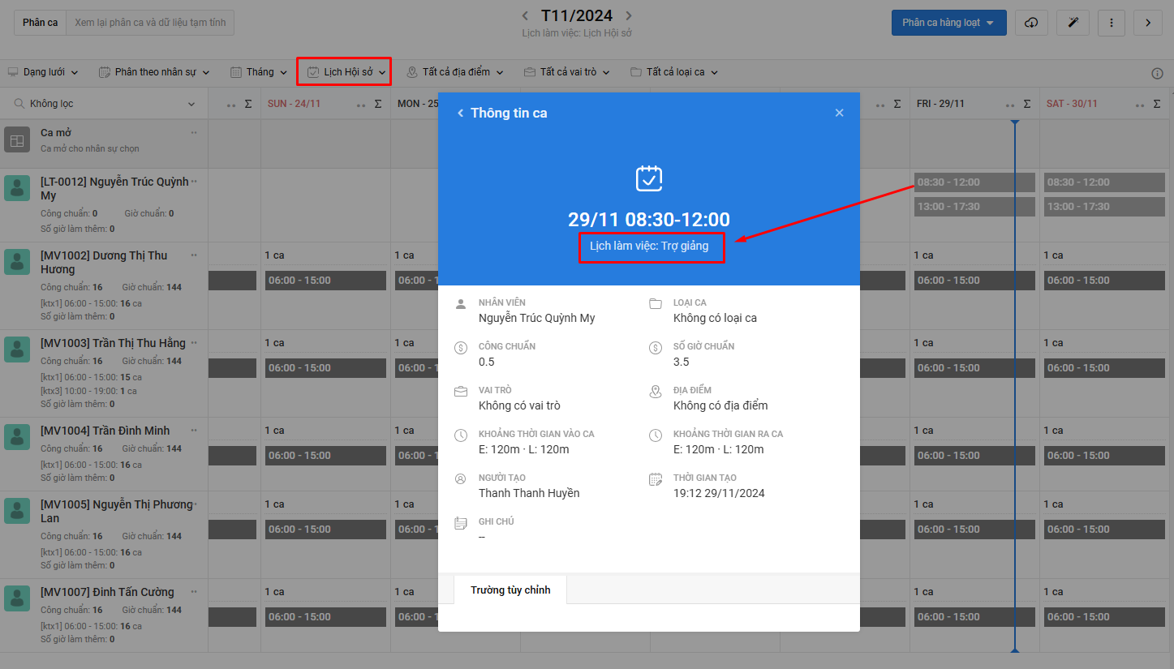
Task: Click the creator name Thanh Thanh Huyền
Action: (x=529, y=493)
